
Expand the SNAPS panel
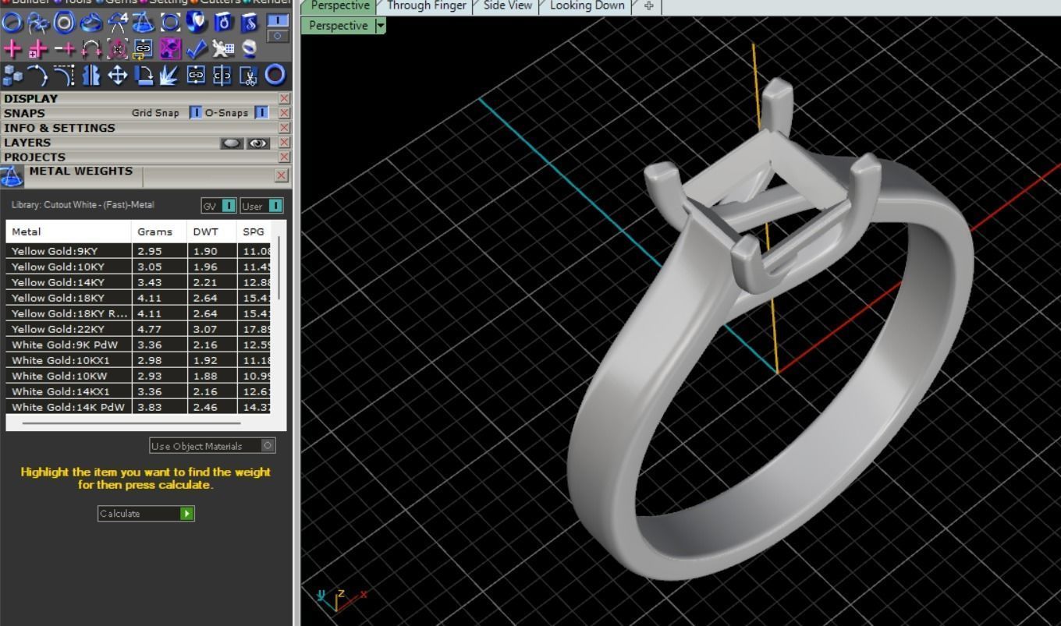click(24, 113)
